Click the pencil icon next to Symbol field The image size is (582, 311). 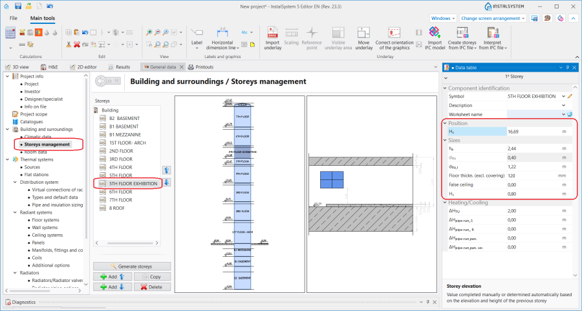[570, 96]
